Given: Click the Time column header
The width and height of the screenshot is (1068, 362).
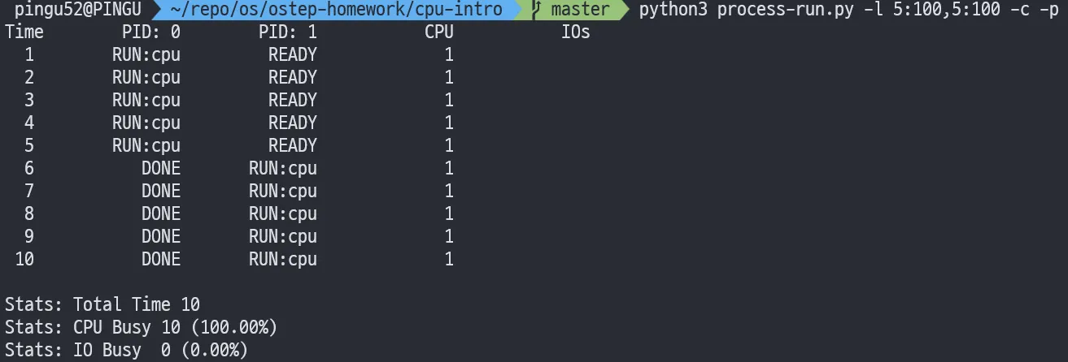Looking at the screenshot, I should pyautogui.click(x=24, y=32).
